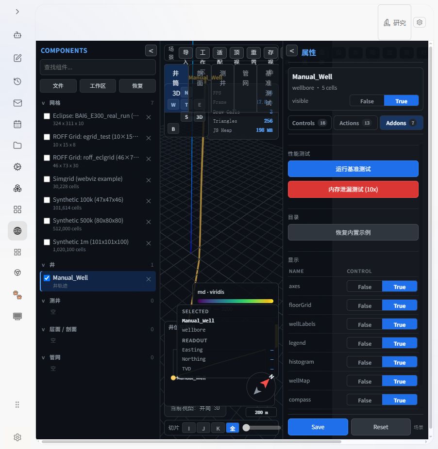The height and width of the screenshot is (449, 438).
Task: Click the paw prints icon
Action: (17, 295)
